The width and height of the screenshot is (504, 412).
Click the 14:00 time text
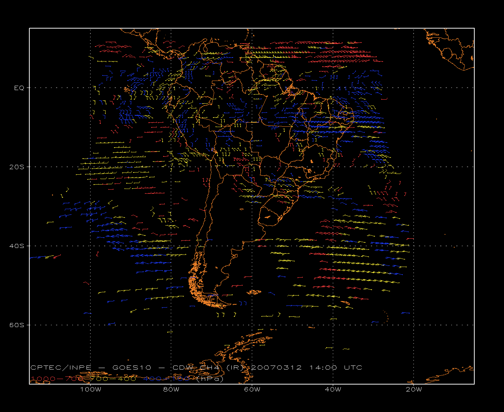323,367
